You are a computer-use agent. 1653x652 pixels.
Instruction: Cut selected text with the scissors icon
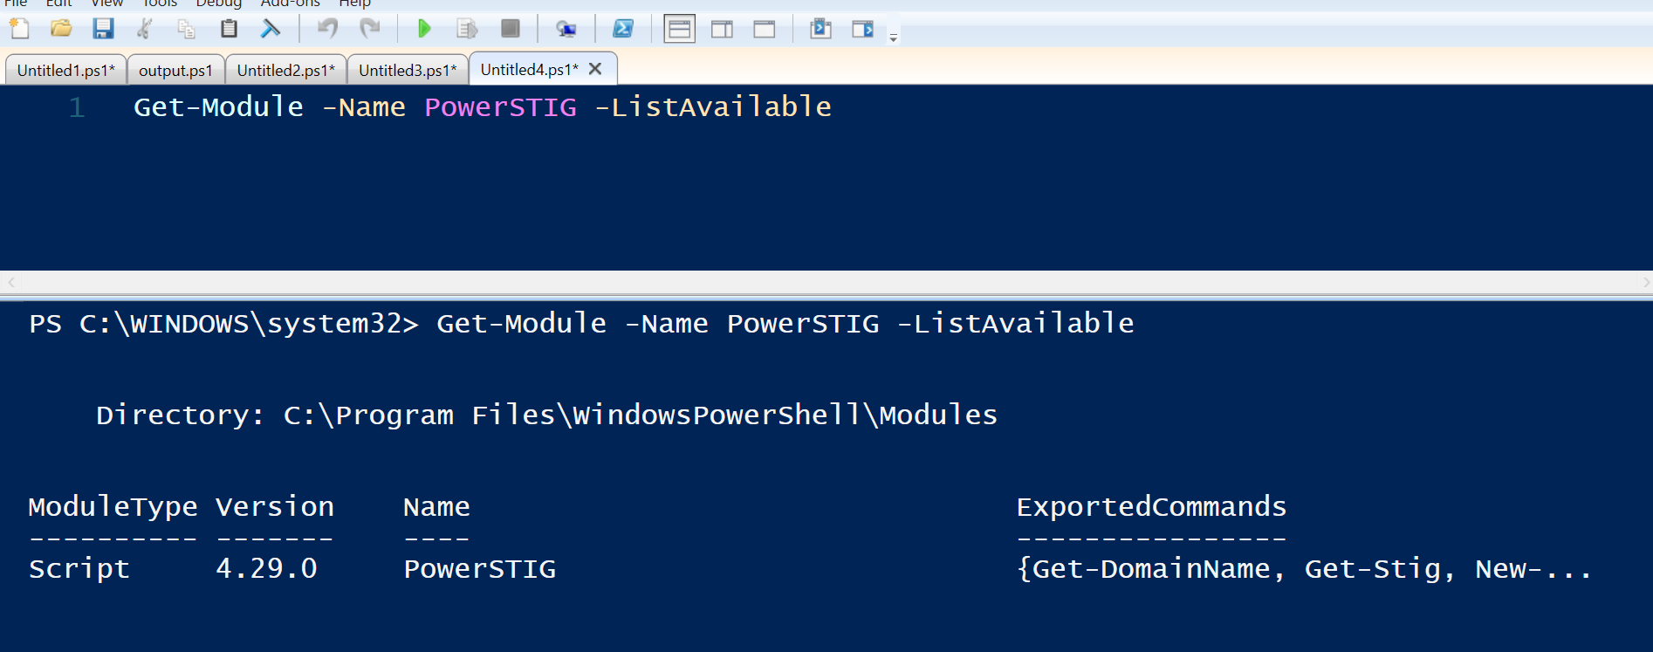(144, 28)
